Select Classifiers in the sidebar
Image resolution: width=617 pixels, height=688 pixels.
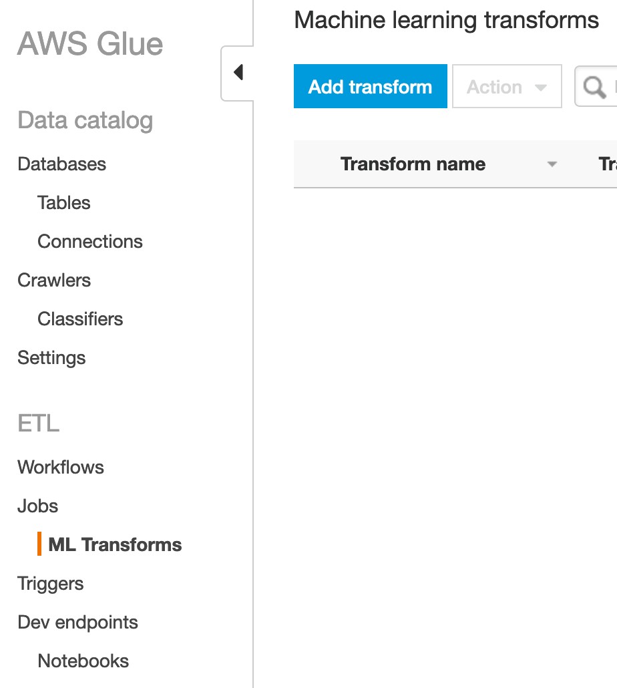coord(80,319)
